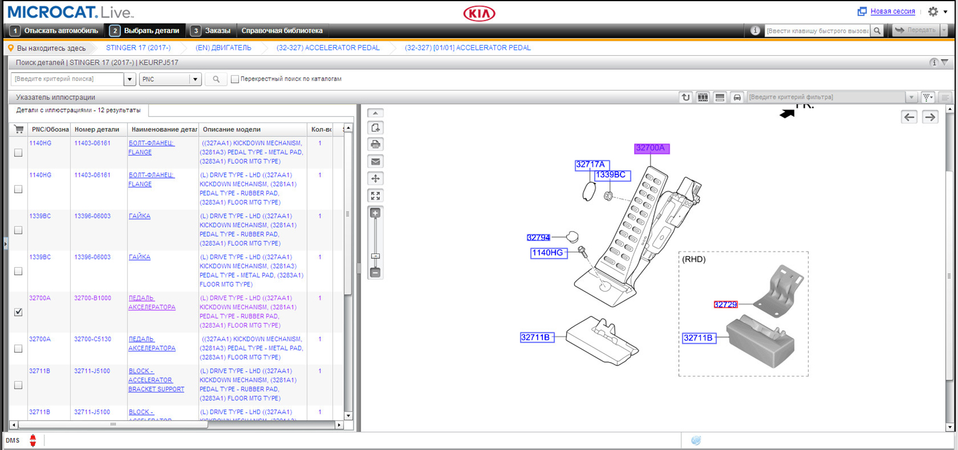Open the PNC search type dropdown
The width and height of the screenshot is (958, 450).
195,79
